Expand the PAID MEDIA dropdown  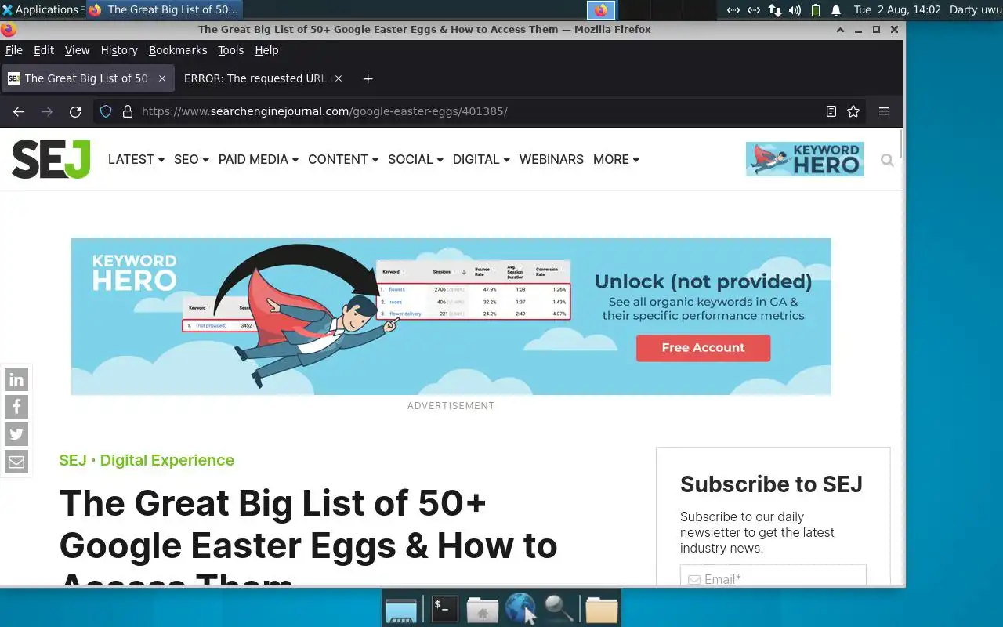point(259,159)
